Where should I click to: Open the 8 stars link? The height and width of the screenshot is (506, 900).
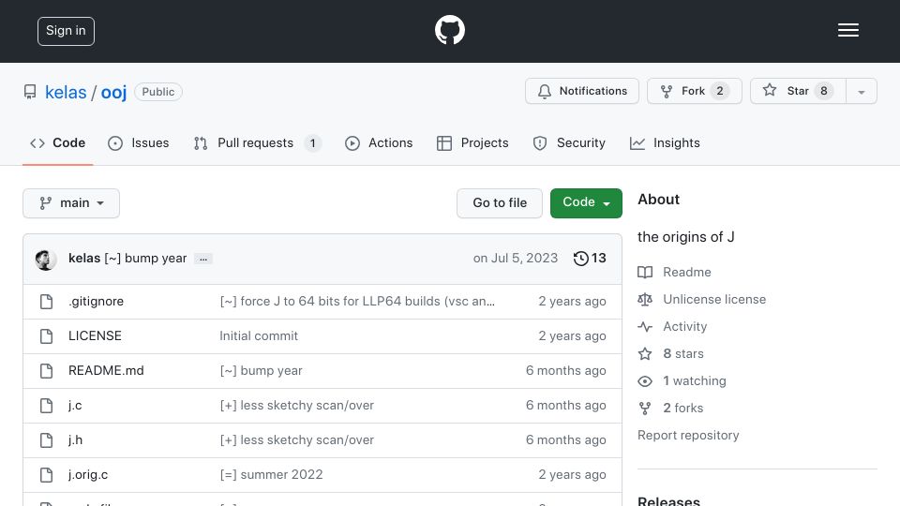pos(683,353)
